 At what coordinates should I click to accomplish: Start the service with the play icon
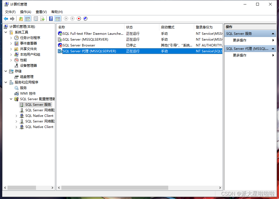[66, 19]
